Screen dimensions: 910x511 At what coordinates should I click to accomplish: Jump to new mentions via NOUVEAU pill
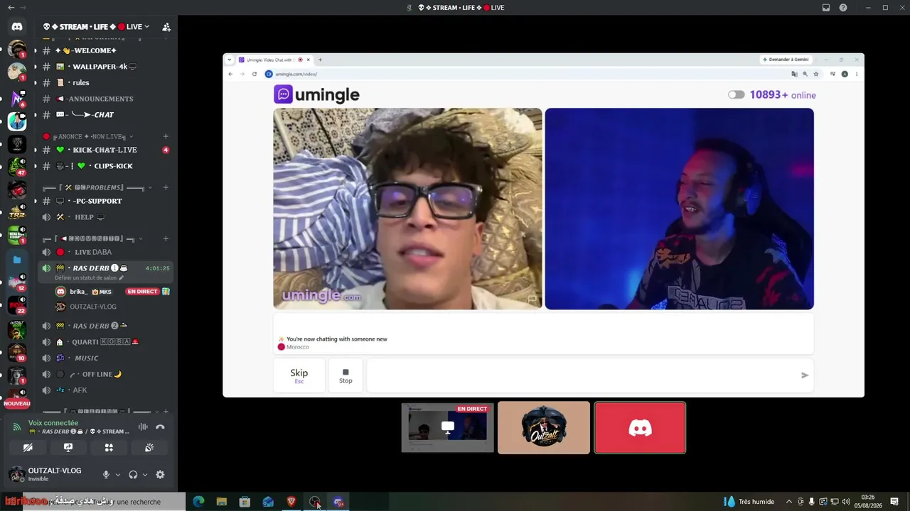(x=17, y=404)
